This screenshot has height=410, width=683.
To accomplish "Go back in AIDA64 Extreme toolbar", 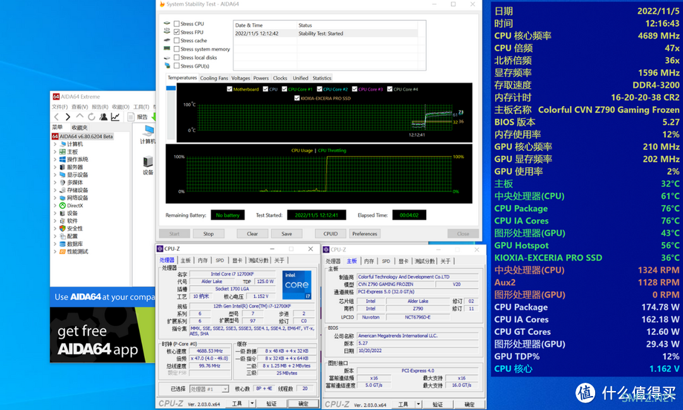I will pos(56,117).
